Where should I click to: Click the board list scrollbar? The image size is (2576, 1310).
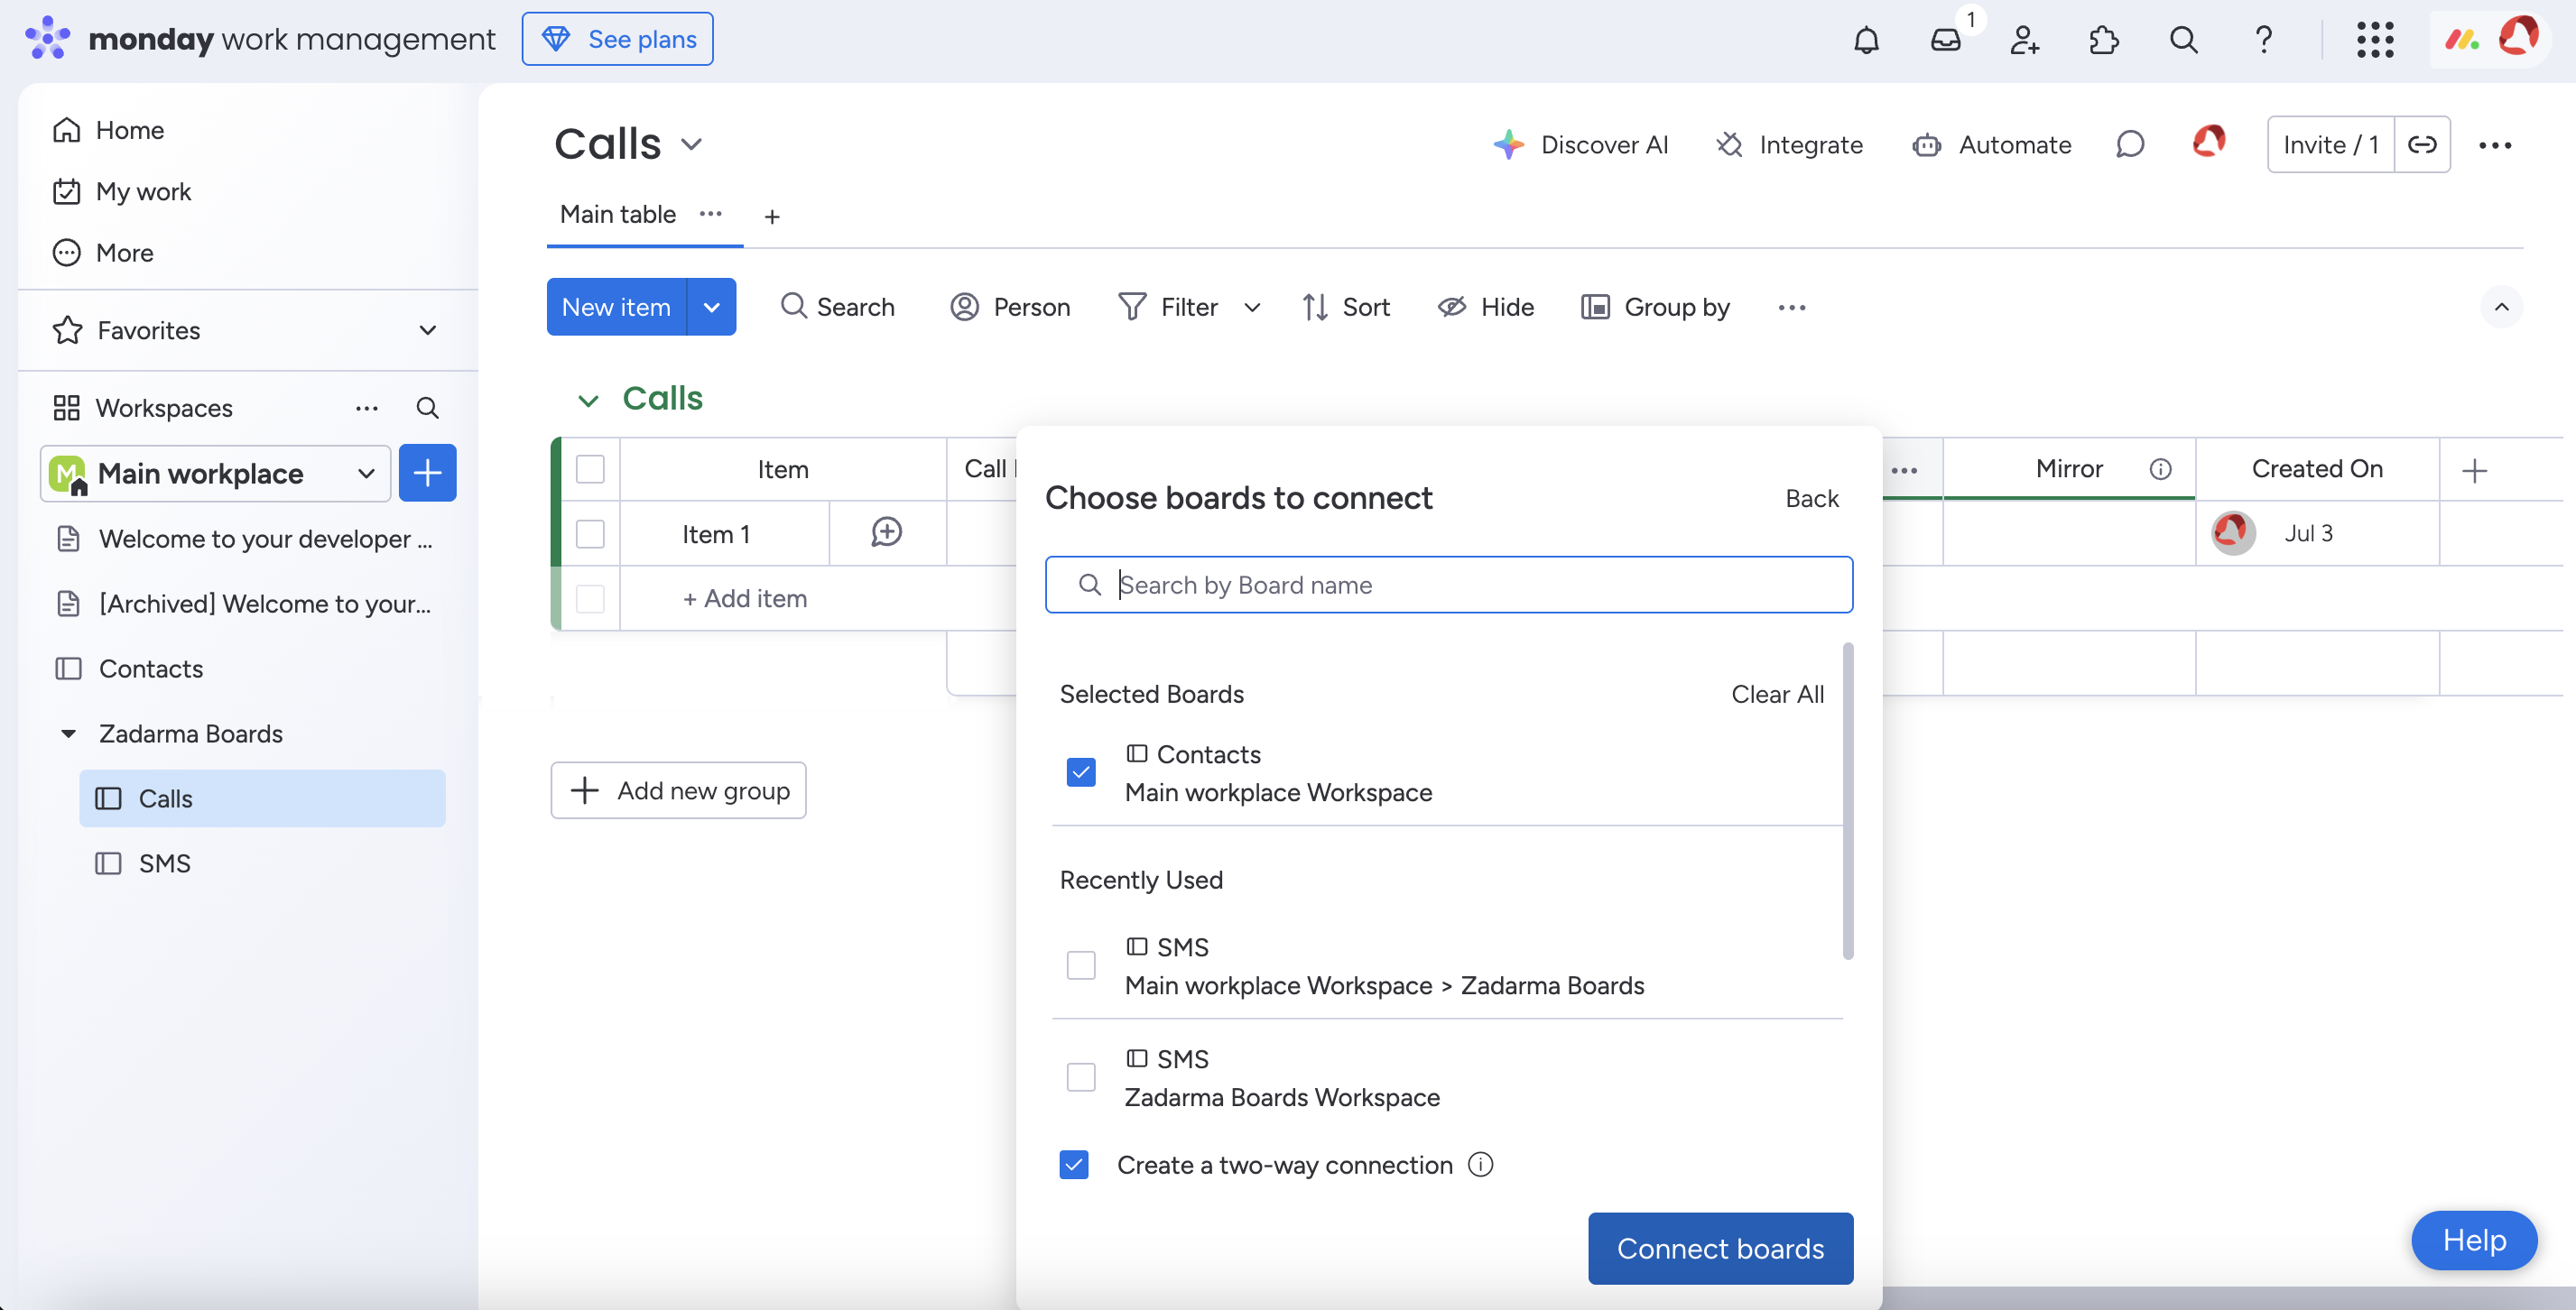point(1847,799)
